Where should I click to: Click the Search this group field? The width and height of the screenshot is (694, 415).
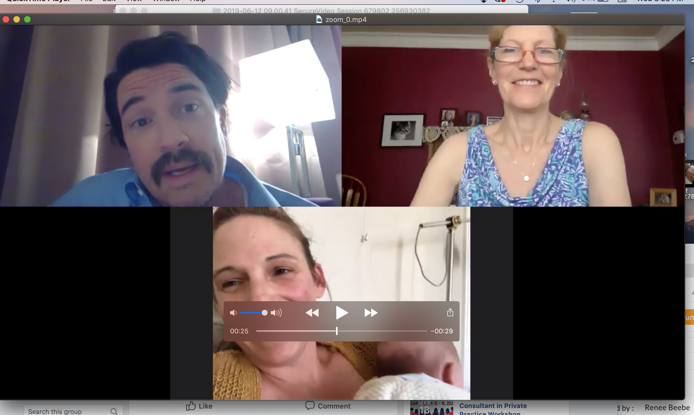tap(67, 411)
